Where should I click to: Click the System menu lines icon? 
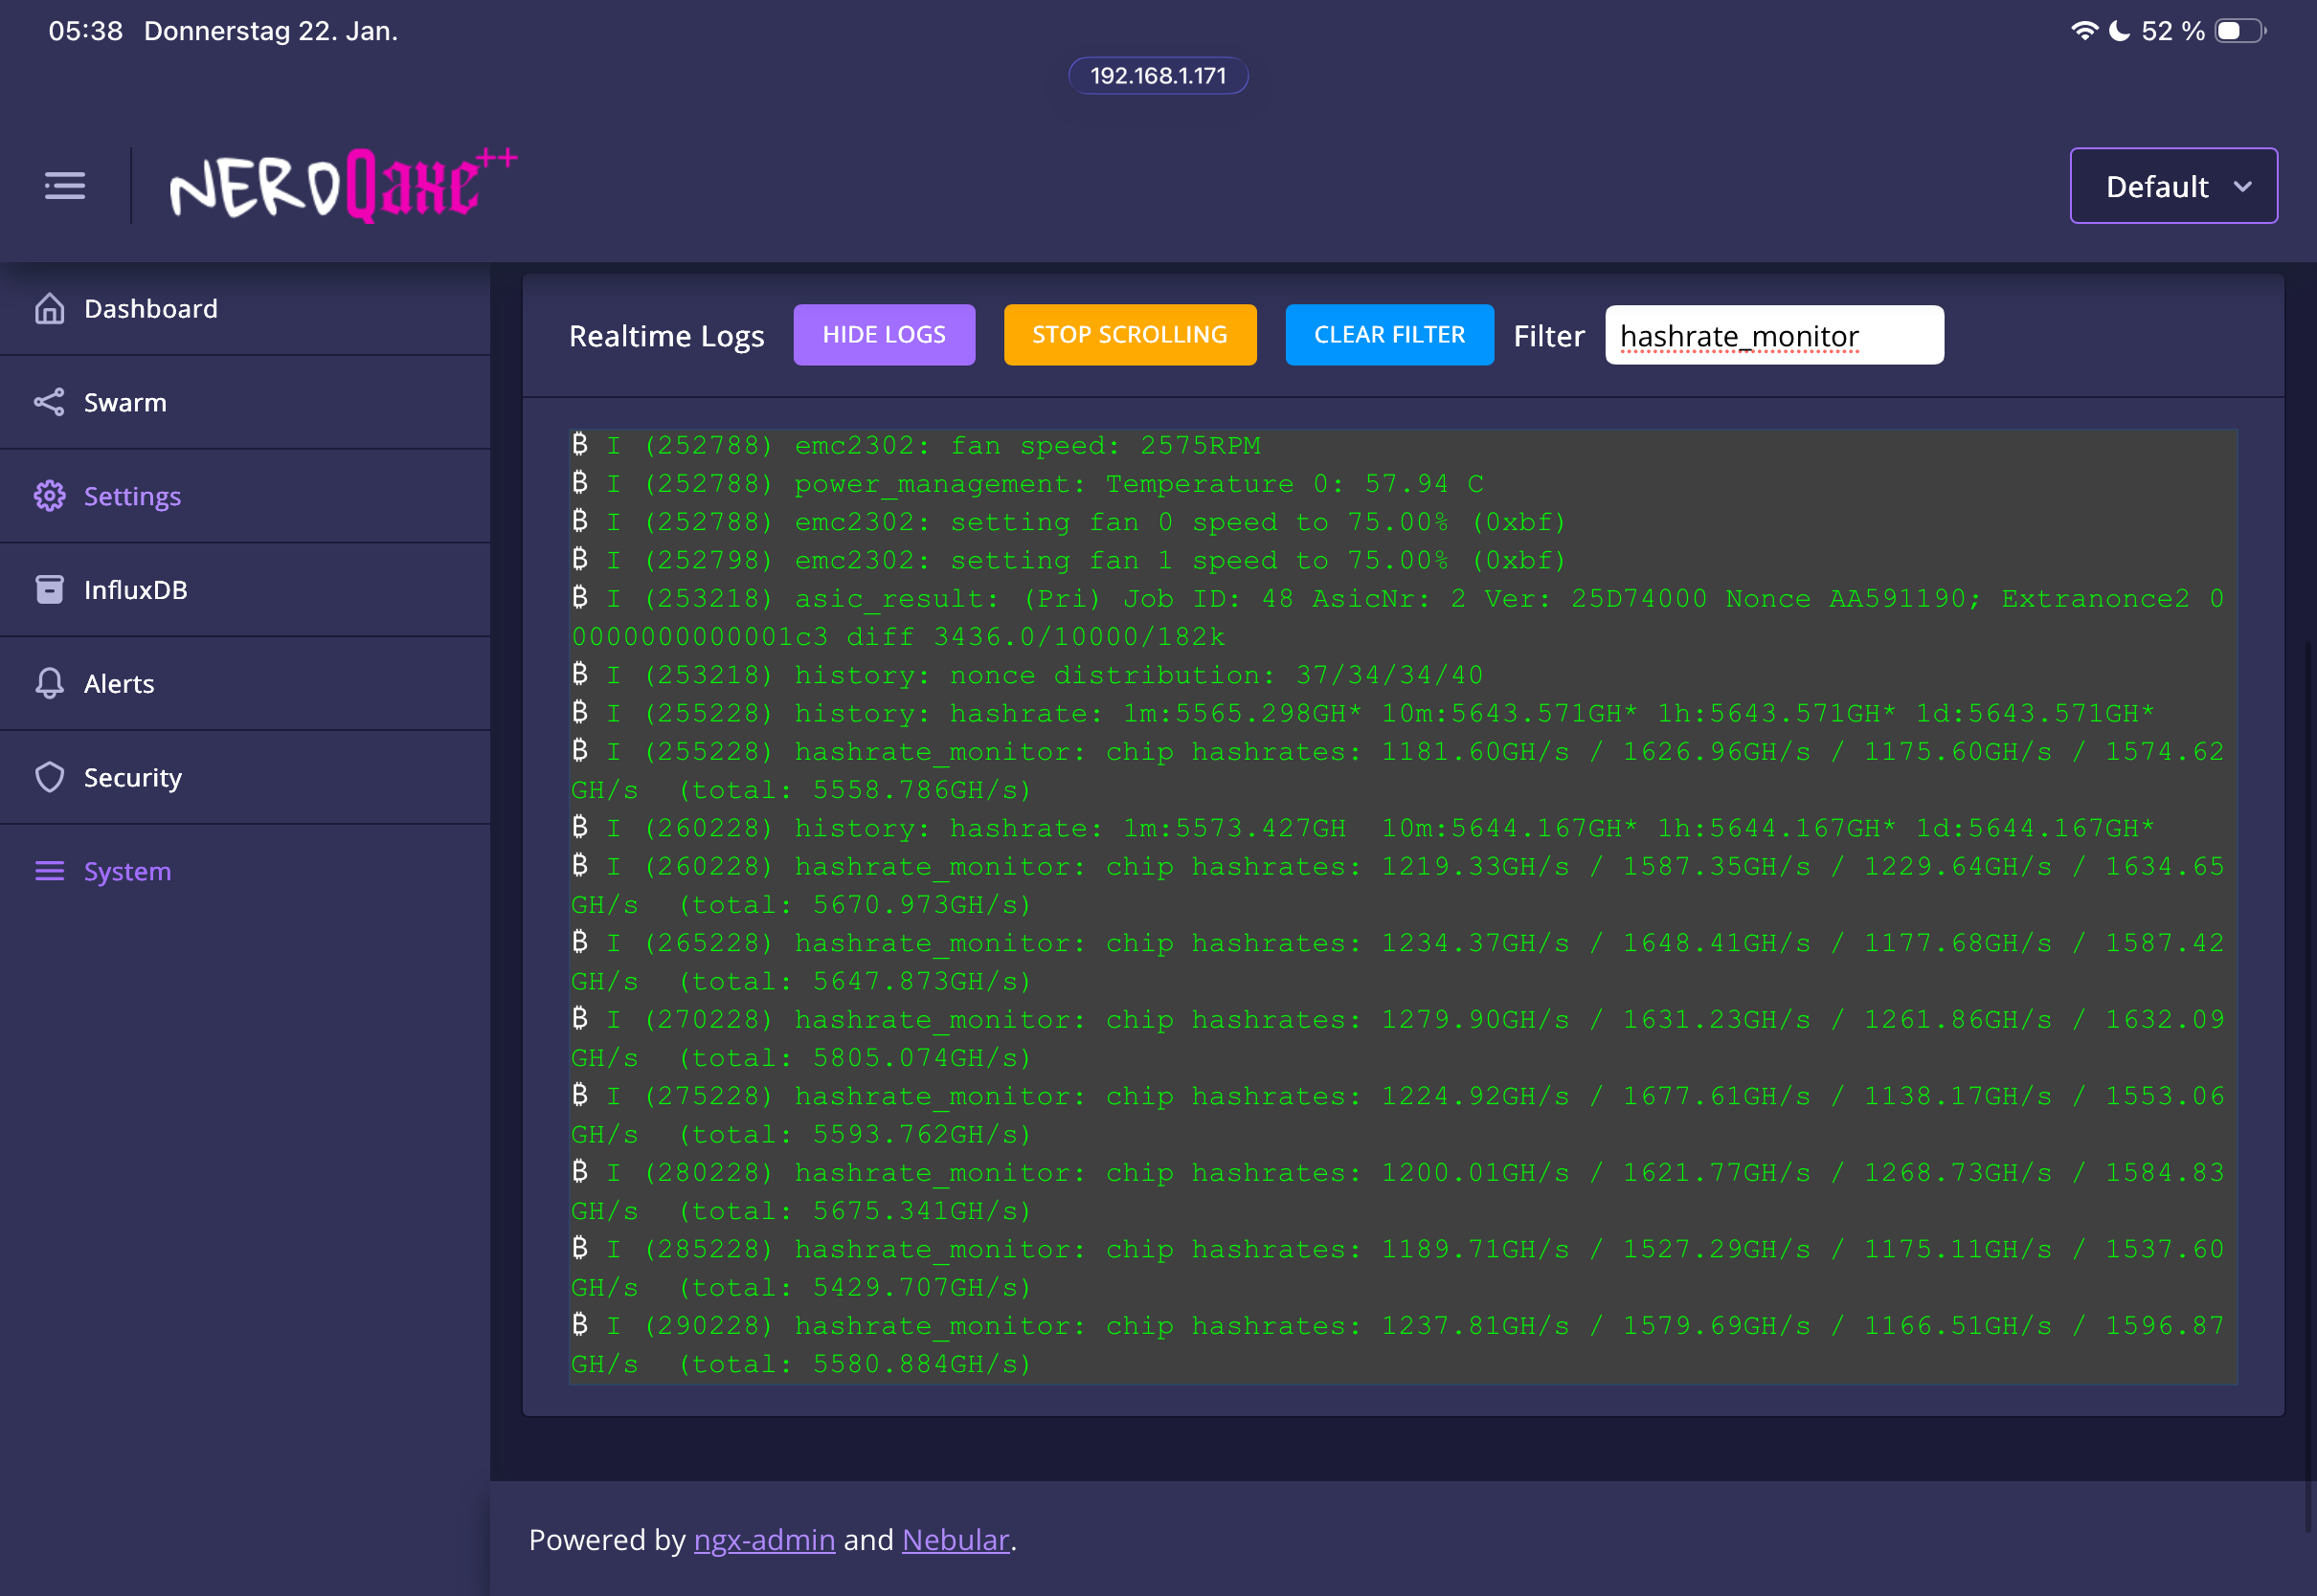pos(49,871)
